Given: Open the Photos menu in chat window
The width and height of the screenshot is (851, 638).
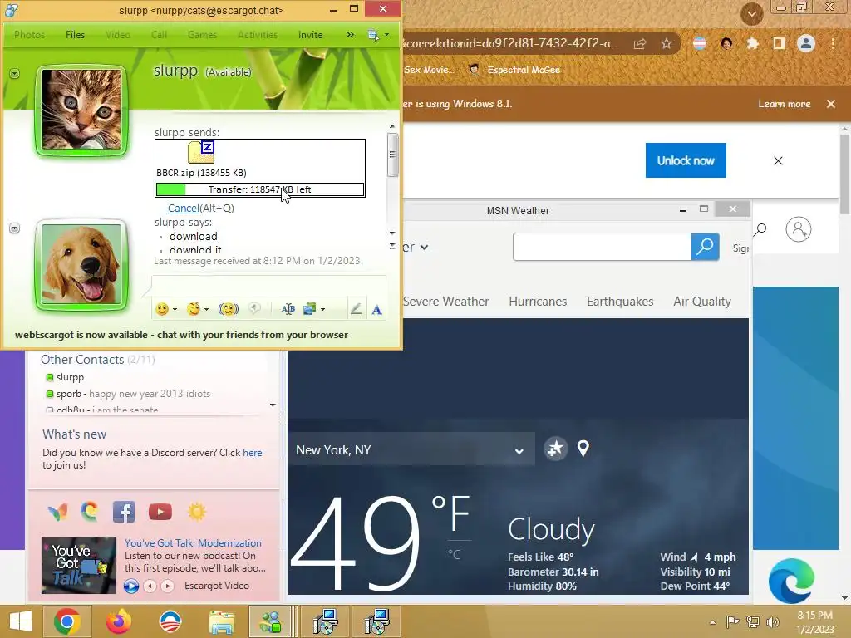Looking at the screenshot, I should [29, 35].
